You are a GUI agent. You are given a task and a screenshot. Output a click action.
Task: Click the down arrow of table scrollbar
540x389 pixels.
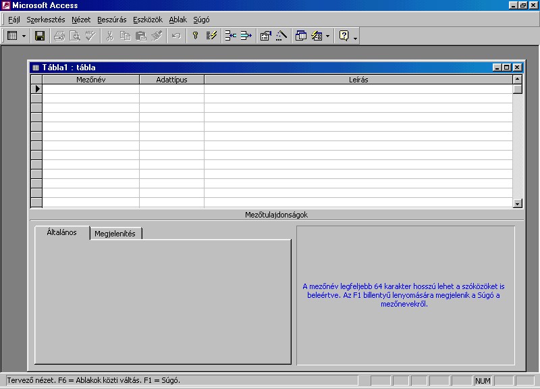518,203
